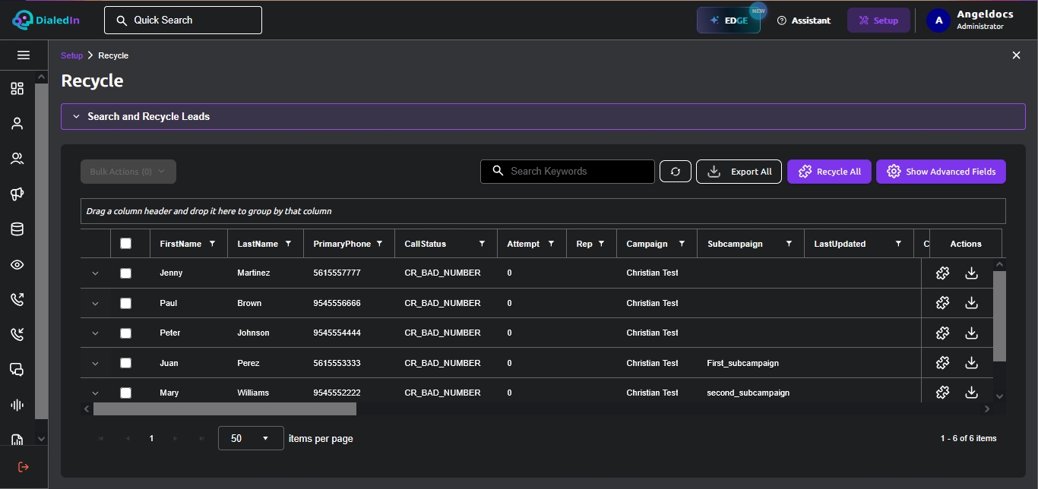Download the Mary Williams lead
Image resolution: width=1038 pixels, height=489 pixels.
pyautogui.click(x=971, y=393)
